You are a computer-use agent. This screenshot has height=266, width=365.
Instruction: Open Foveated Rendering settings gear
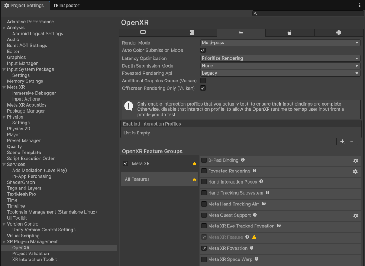coord(355,172)
